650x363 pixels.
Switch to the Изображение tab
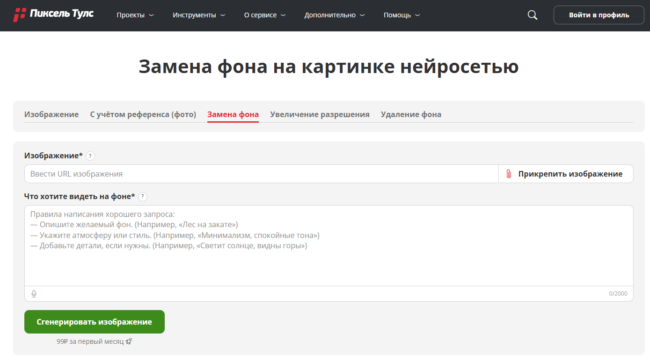(x=51, y=114)
